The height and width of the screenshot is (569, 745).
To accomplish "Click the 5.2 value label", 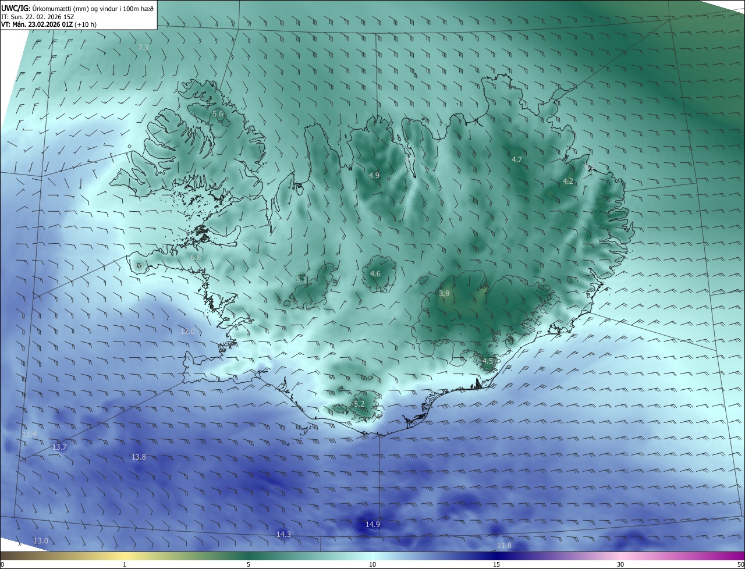I will (359, 404).
